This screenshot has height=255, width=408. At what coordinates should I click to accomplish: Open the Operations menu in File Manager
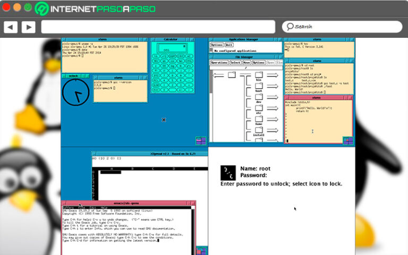[x=219, y=63]
